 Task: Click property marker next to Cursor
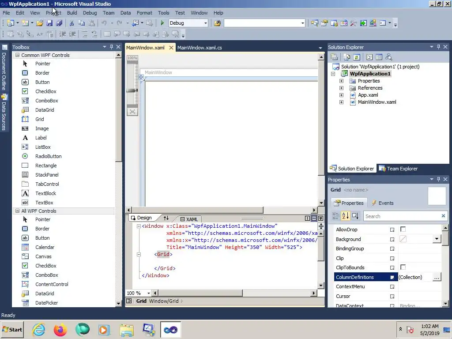[x=392, y=296]
